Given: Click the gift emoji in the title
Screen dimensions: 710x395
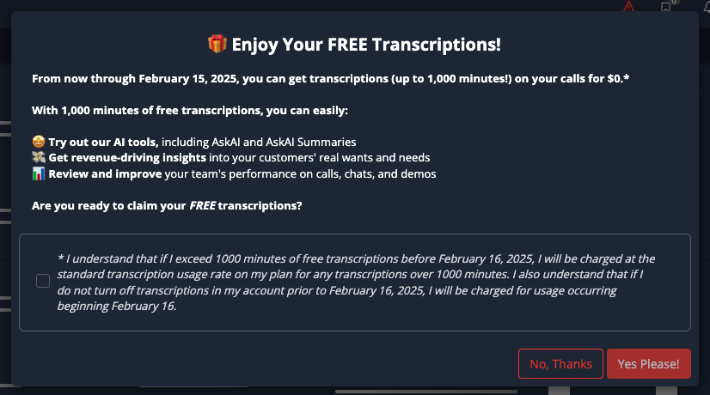Looking at the screenshot, I should pyautogui.click(x=217, y=45).
